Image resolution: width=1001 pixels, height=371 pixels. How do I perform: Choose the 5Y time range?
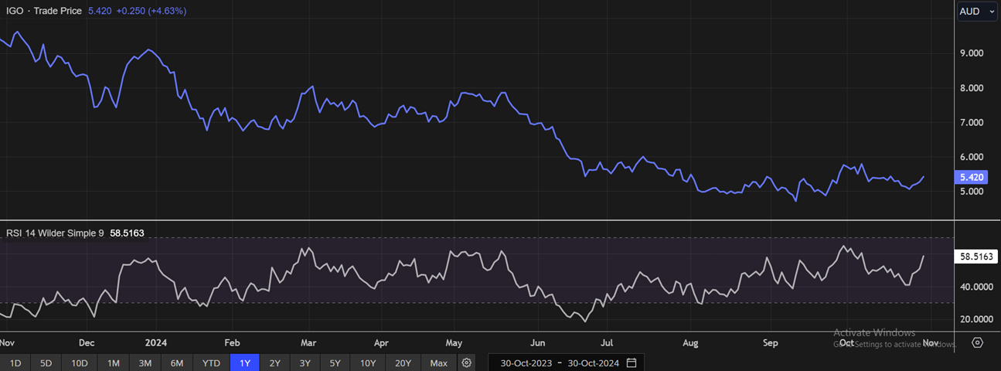pos(335,362)
